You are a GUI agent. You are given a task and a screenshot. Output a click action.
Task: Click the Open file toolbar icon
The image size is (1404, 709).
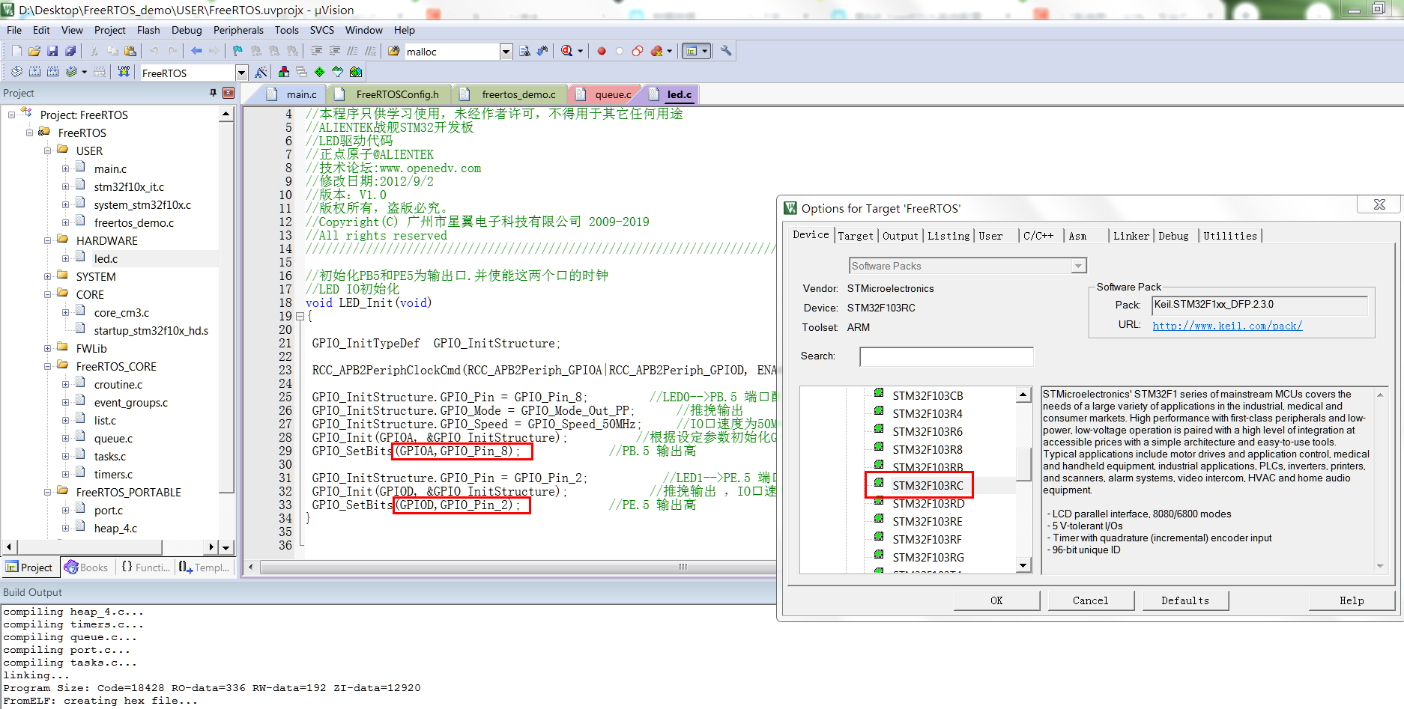[34, 51]
